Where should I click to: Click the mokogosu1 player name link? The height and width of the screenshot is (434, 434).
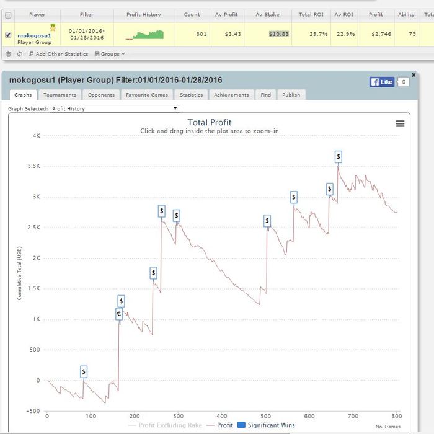point(34,35)
